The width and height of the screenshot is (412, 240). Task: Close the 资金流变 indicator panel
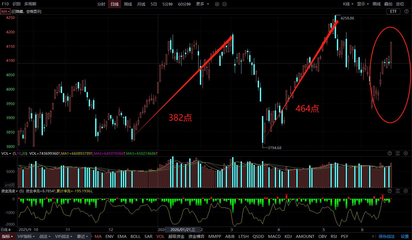click(406, 191)
